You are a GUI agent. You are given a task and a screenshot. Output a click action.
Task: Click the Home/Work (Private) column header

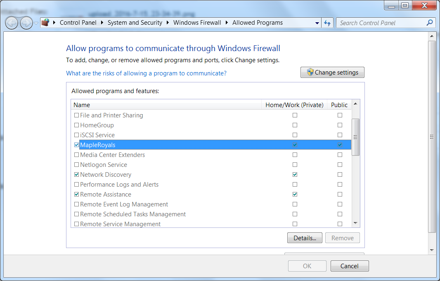click(294, 105)
